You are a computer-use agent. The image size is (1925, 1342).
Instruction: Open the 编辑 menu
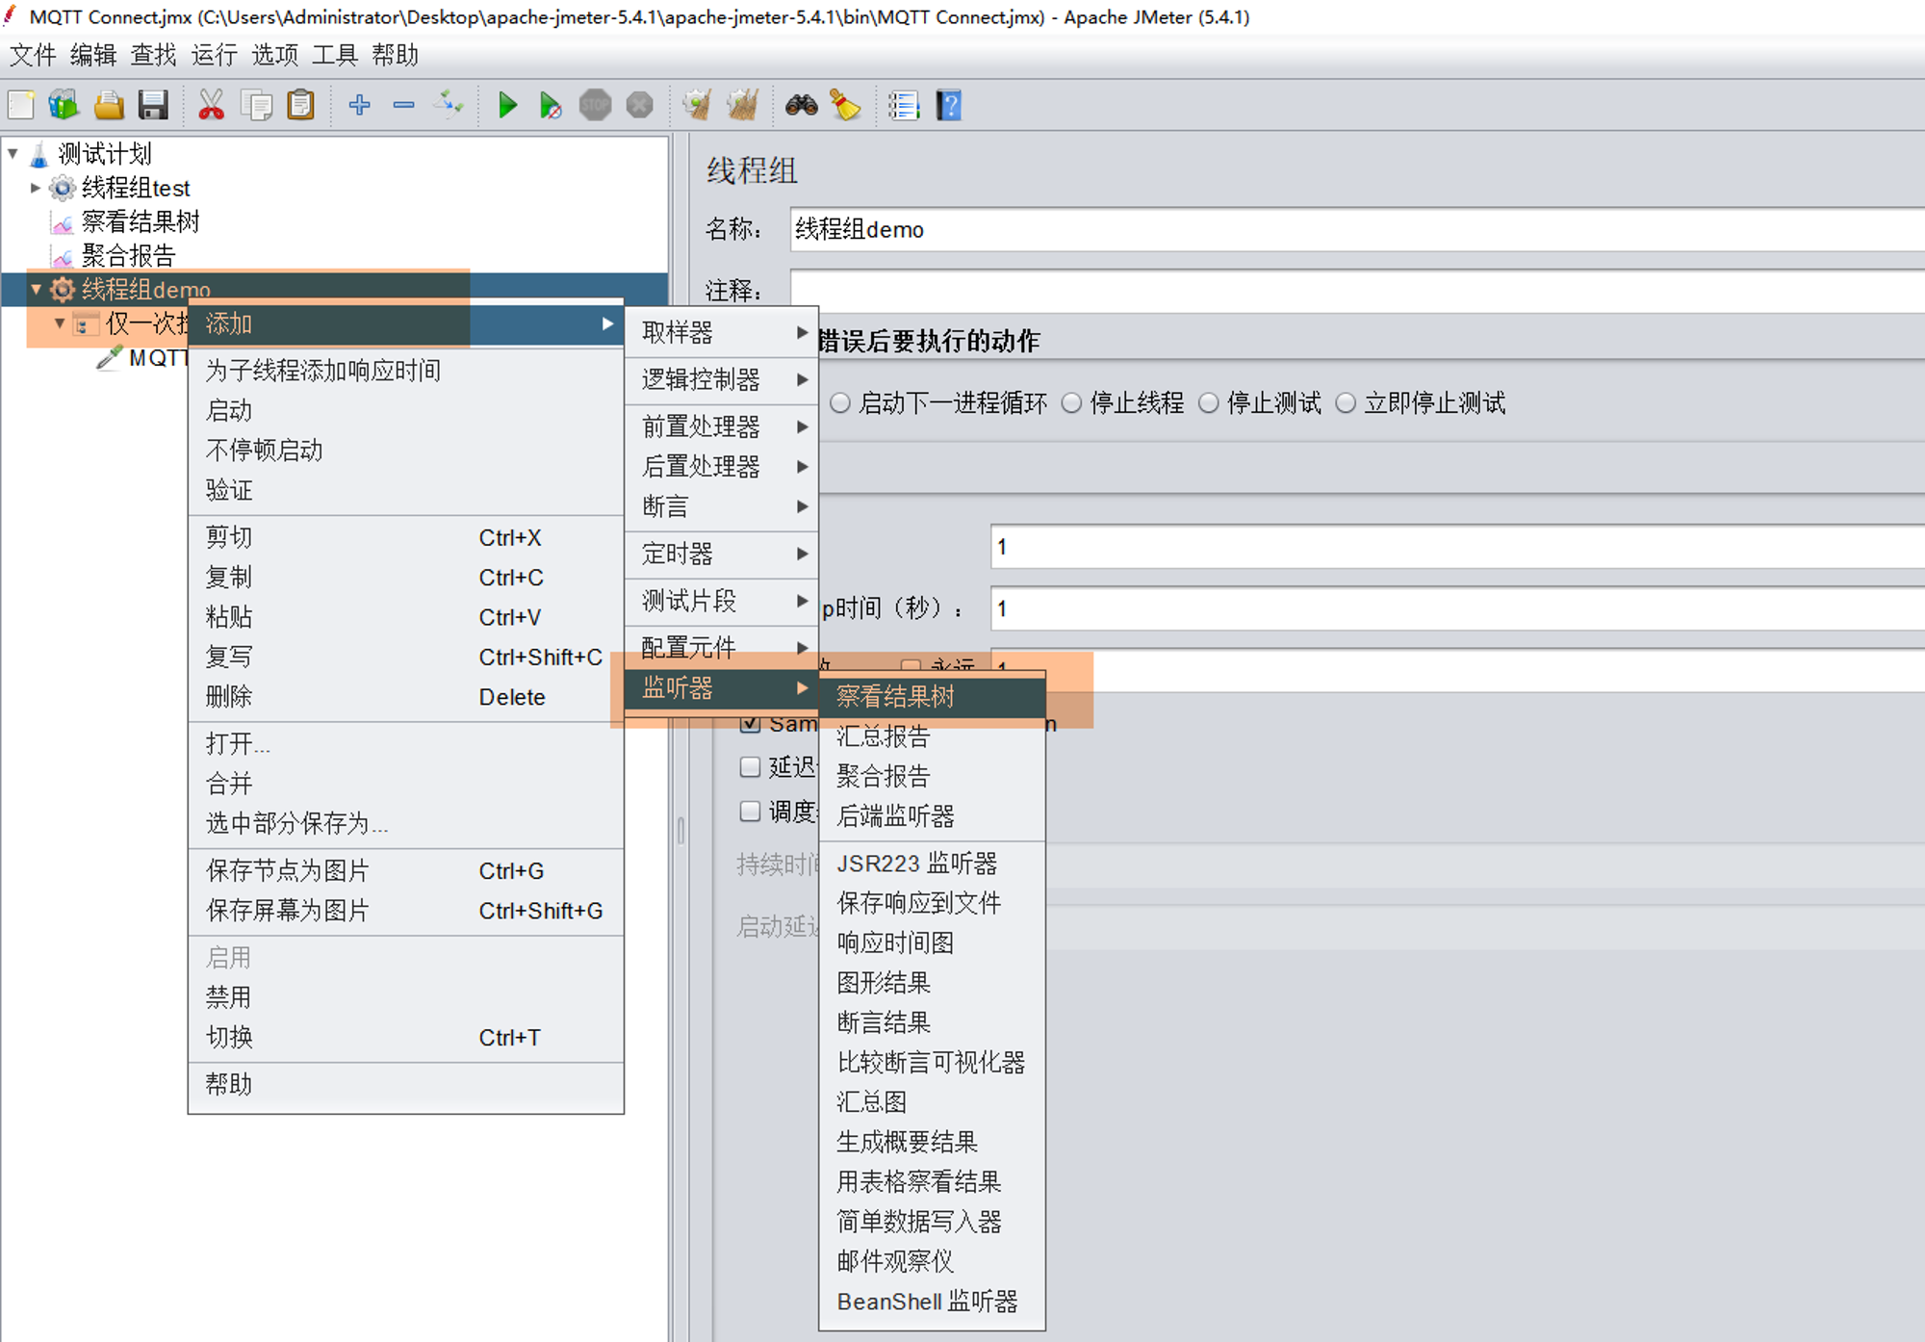pyautogui.click(x=93, y=55)
